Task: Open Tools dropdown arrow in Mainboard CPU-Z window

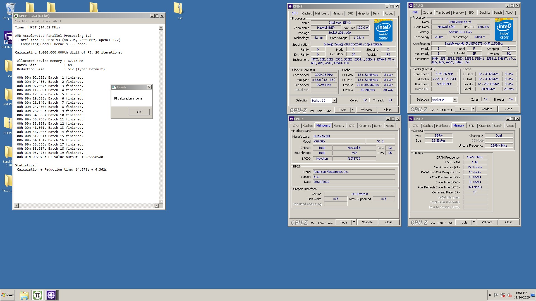Action: coord(354,222)
